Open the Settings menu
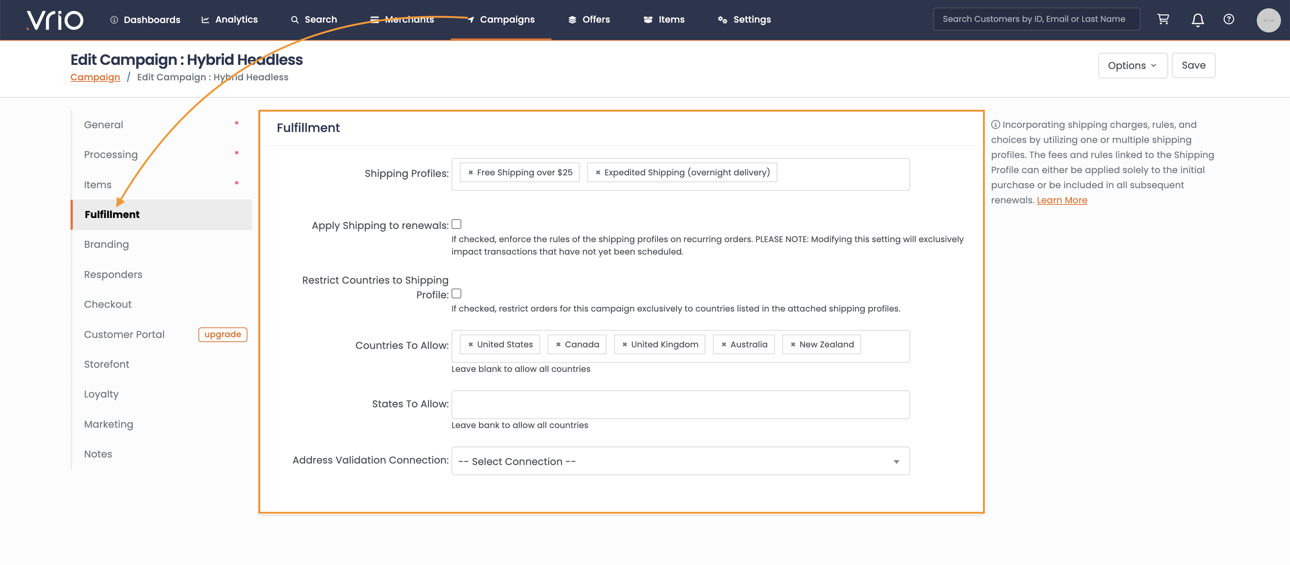This screenshot has height=565, width=1290. tap(744, 20)
